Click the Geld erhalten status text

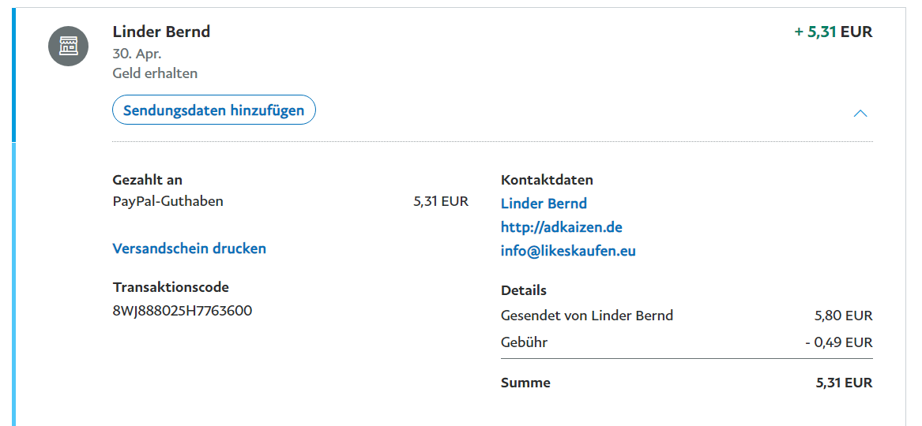point(155,73)
